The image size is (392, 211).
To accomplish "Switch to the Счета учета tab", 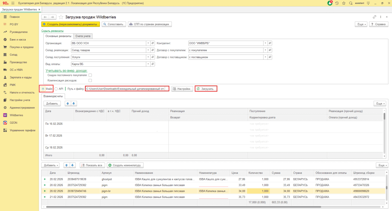I will pos(83,36).
